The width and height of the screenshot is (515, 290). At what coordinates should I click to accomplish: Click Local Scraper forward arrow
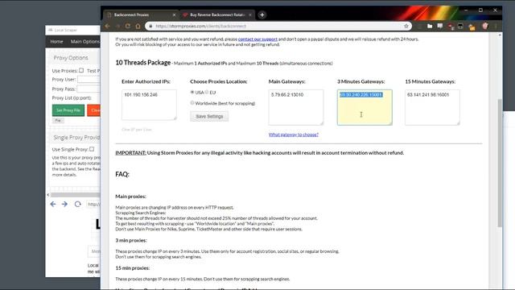coord(64,204)
